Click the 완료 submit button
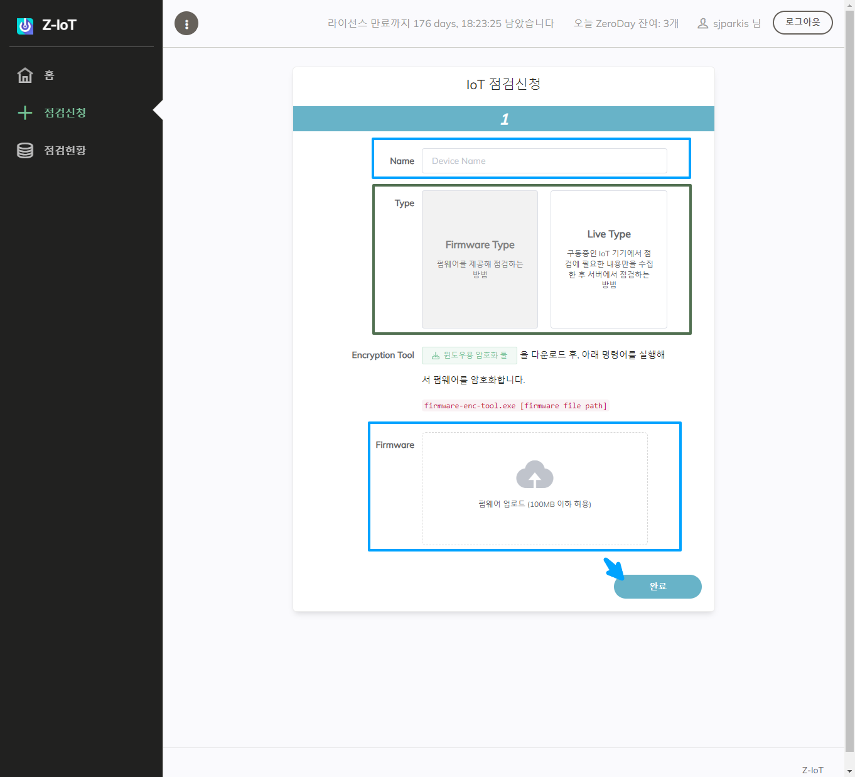 tap(657, 587)
